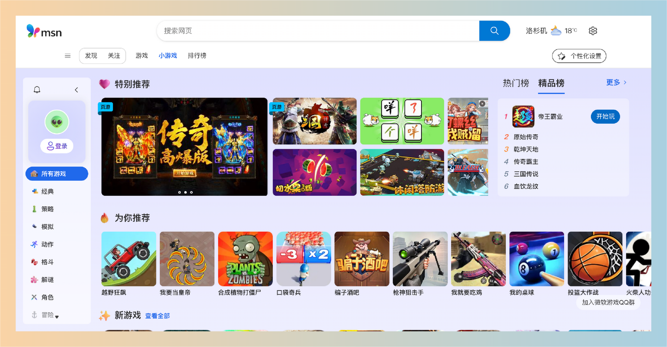Click 开始游戏 on the 传奇 banner
This screenshot has height=347, width=667.
tap(184, 173)
